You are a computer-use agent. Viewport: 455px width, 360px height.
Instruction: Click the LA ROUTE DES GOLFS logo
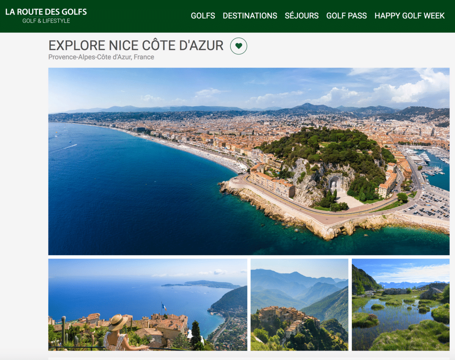(46, 12)
